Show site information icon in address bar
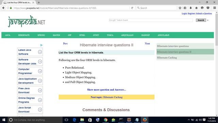218x123 pixels. 8,8
